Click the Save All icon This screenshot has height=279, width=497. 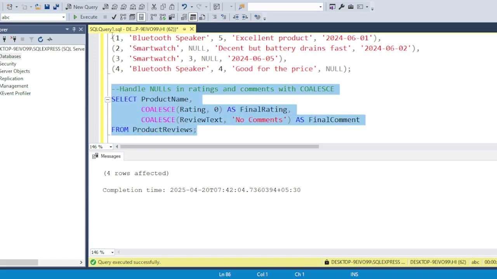(x=56, y=7)
